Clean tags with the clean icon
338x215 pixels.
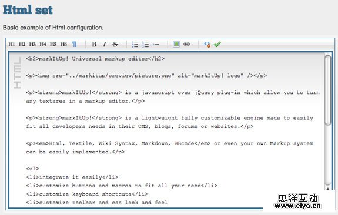click(207, 45)
